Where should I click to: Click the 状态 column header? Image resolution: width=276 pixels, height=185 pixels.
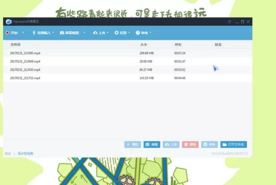218,44
